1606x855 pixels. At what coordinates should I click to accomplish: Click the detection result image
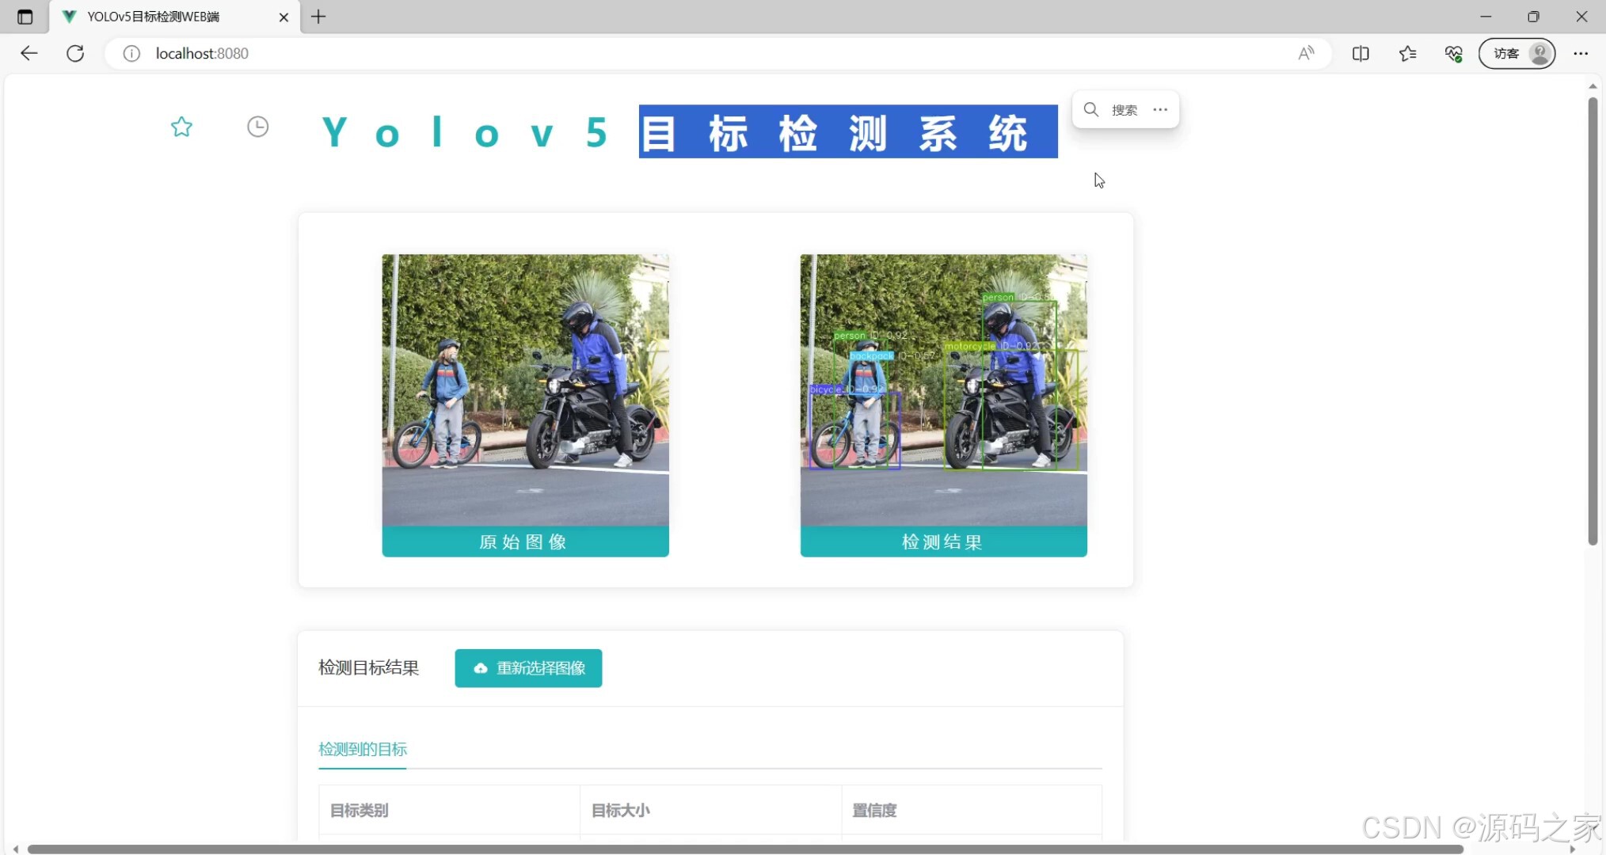(943, 389)
